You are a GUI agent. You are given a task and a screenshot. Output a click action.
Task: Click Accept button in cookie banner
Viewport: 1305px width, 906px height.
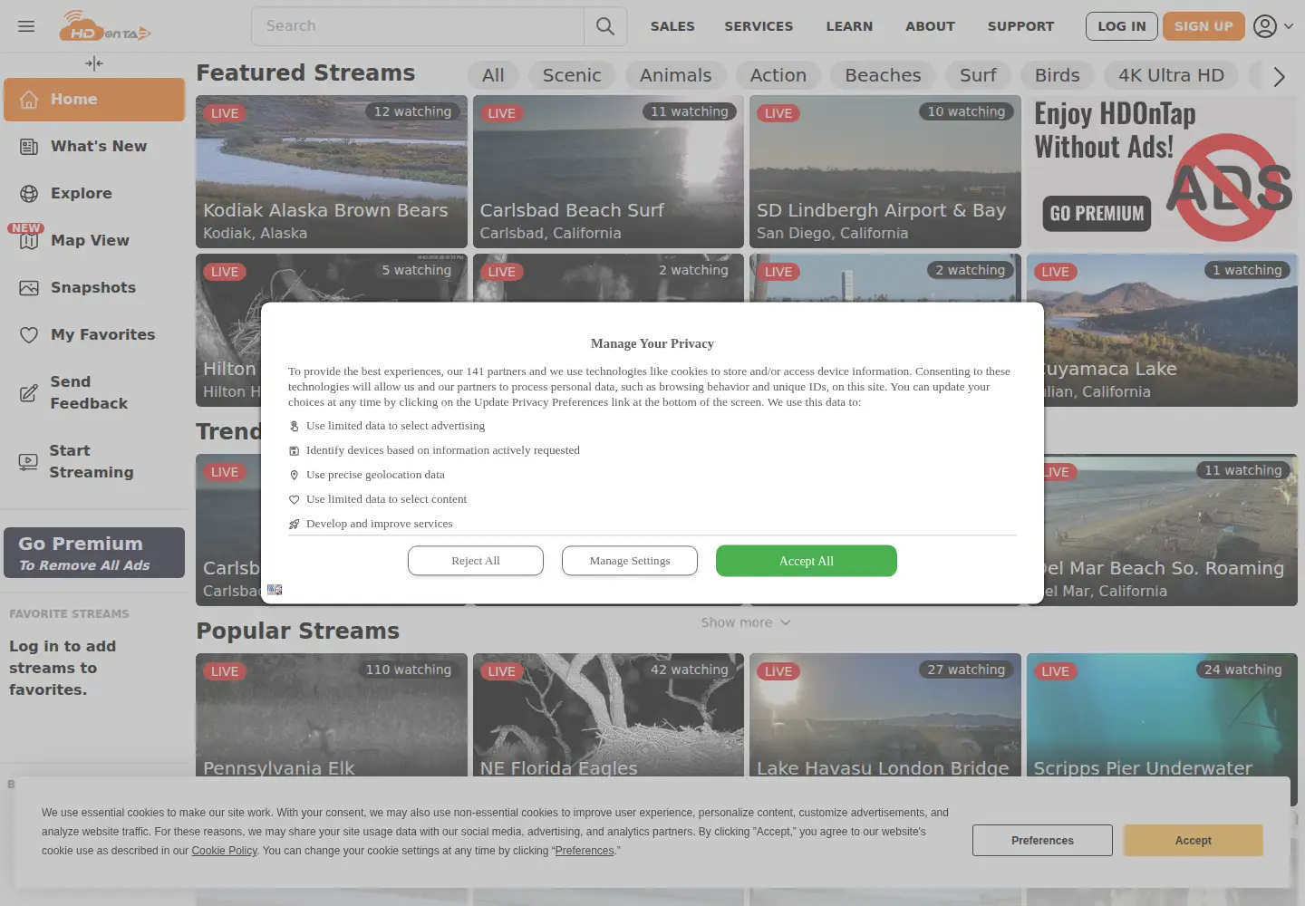1194,841
